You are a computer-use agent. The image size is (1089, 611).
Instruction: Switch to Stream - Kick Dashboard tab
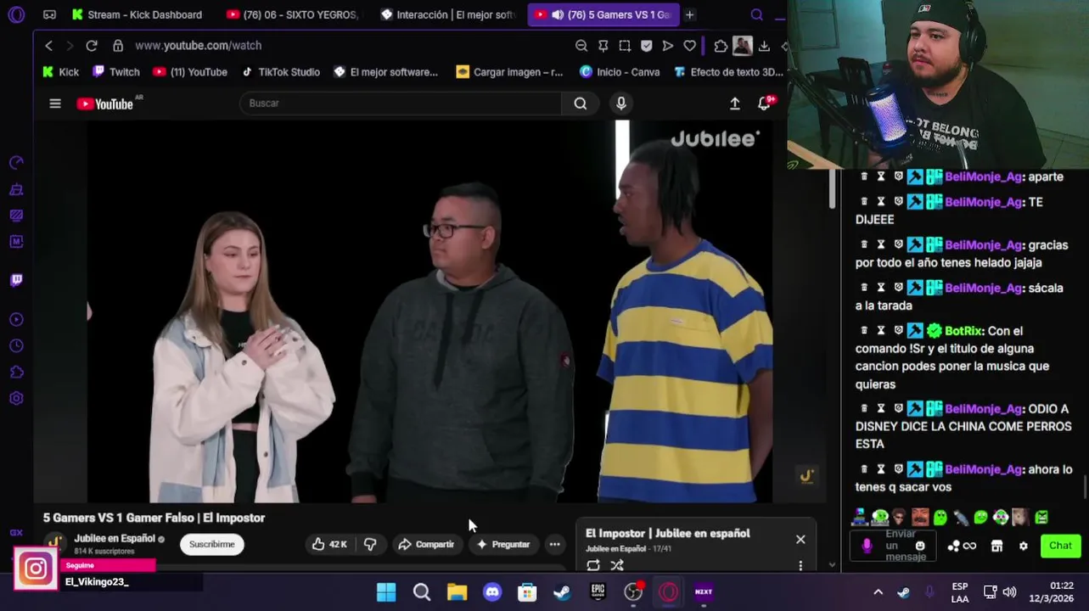tap(137, 14)
